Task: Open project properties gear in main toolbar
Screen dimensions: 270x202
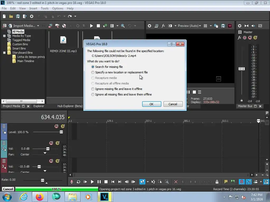Action: [x=32, y=16]
